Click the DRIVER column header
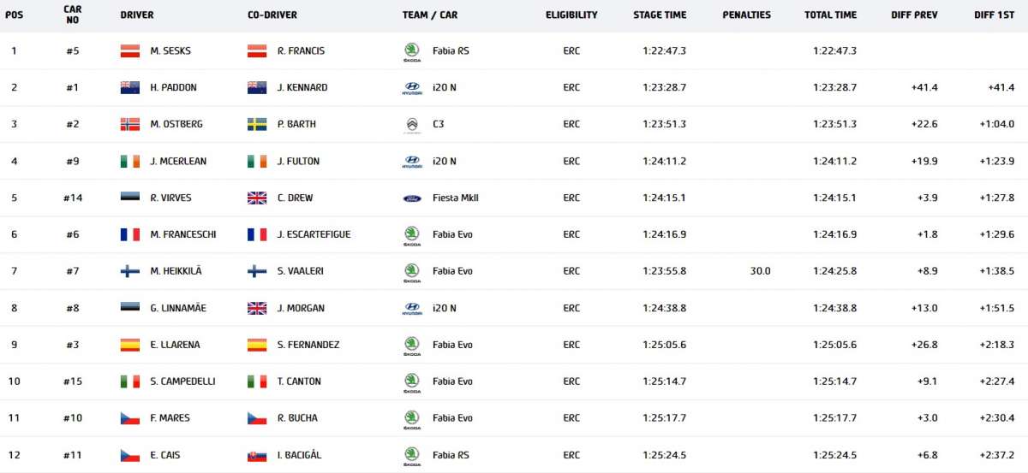The height and width of the screenshot is (473, 1028). pos(137,15)
